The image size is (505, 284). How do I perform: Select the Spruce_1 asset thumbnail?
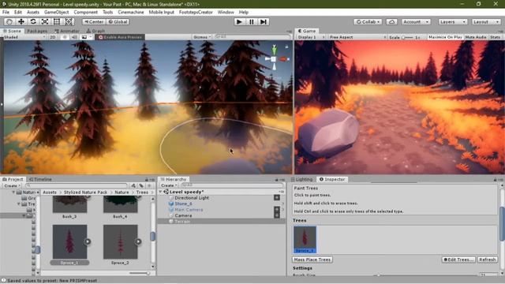pos(70,242)
